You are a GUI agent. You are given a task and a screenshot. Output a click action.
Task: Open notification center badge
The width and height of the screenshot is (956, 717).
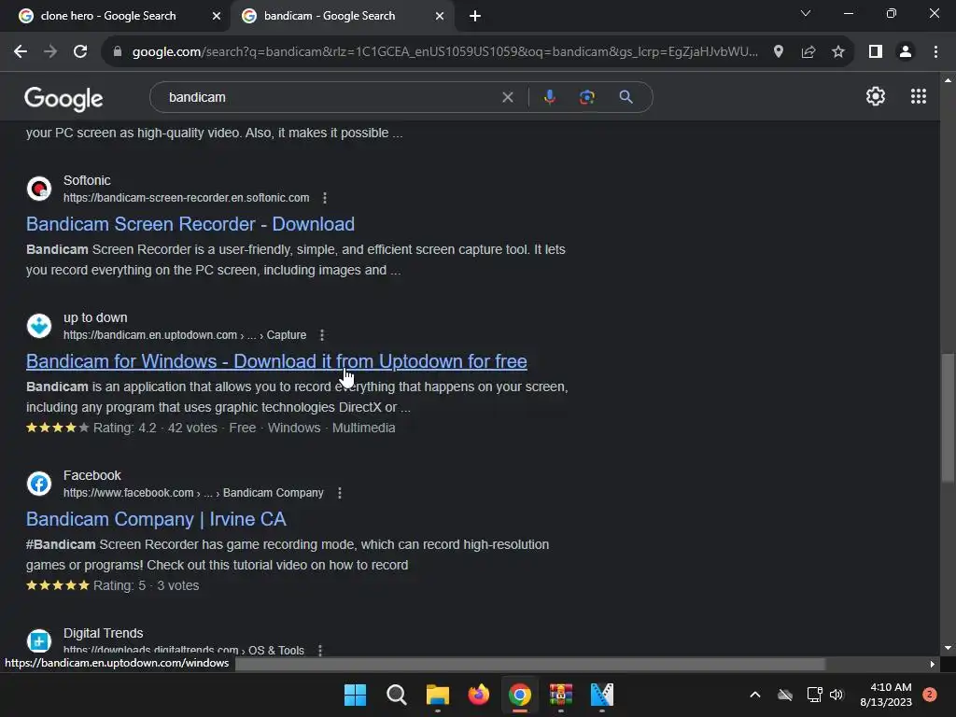[930, 695]
